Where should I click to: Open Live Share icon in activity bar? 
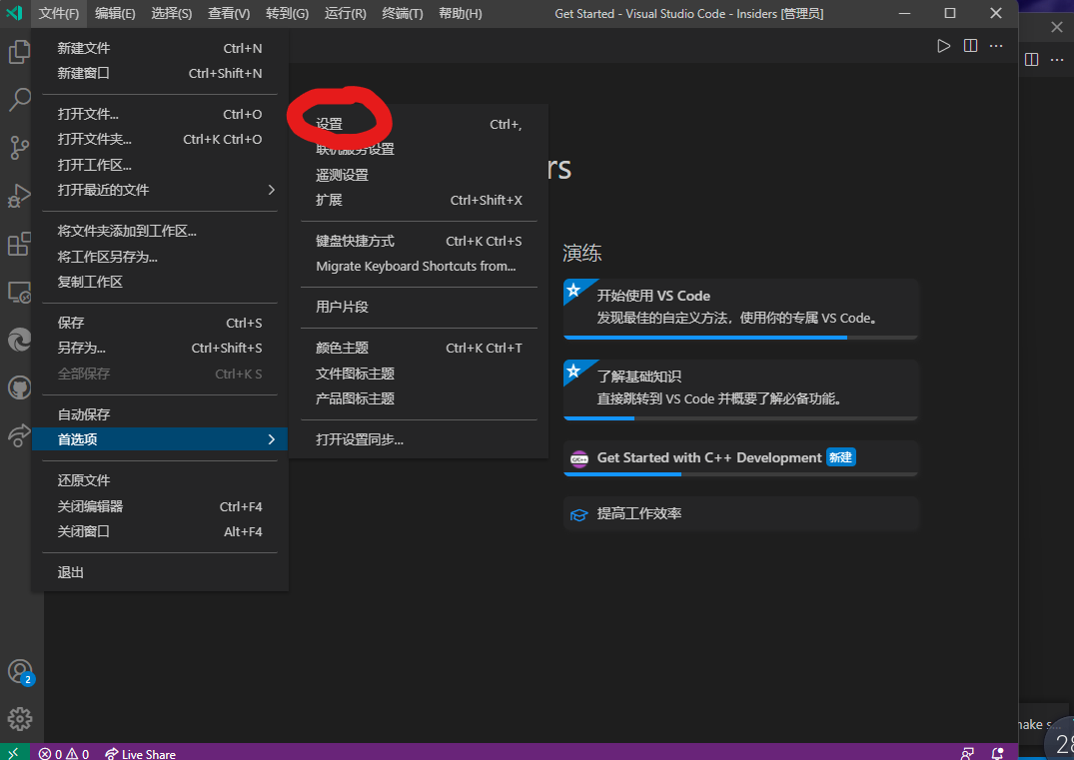19,435
